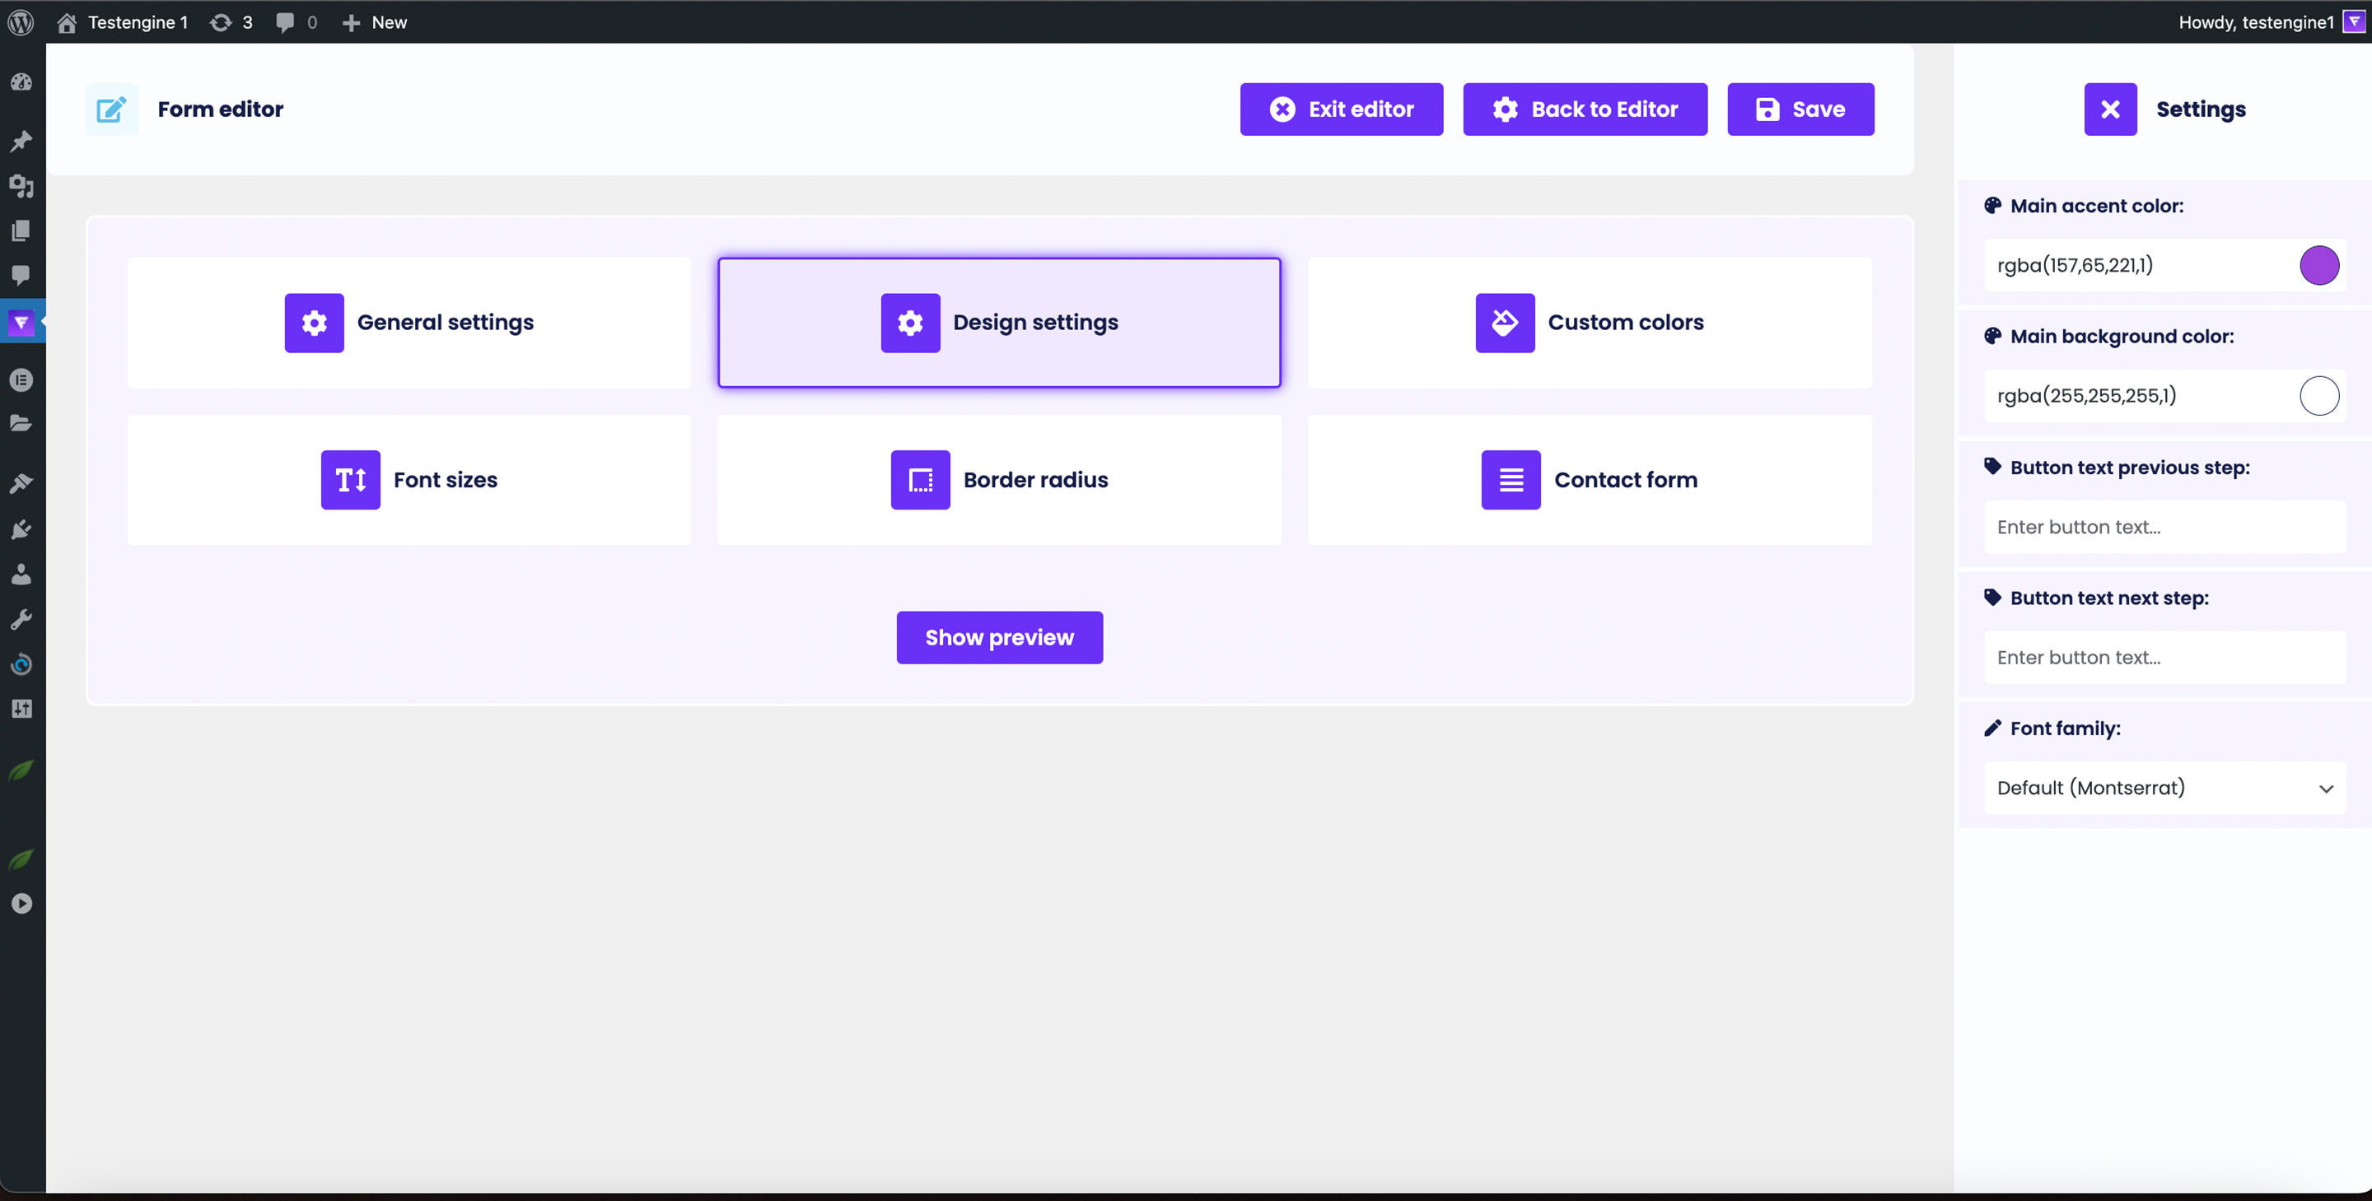The image size is (2372, 1201).
Task: Open Users from the sidebar
Action: pos(21,575)
